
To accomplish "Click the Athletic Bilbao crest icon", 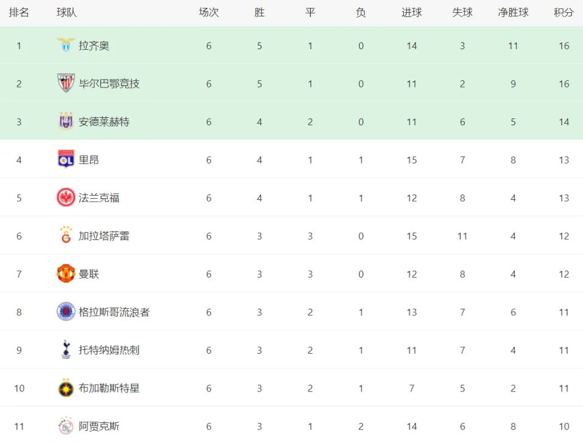I will (x=66, y=83).
